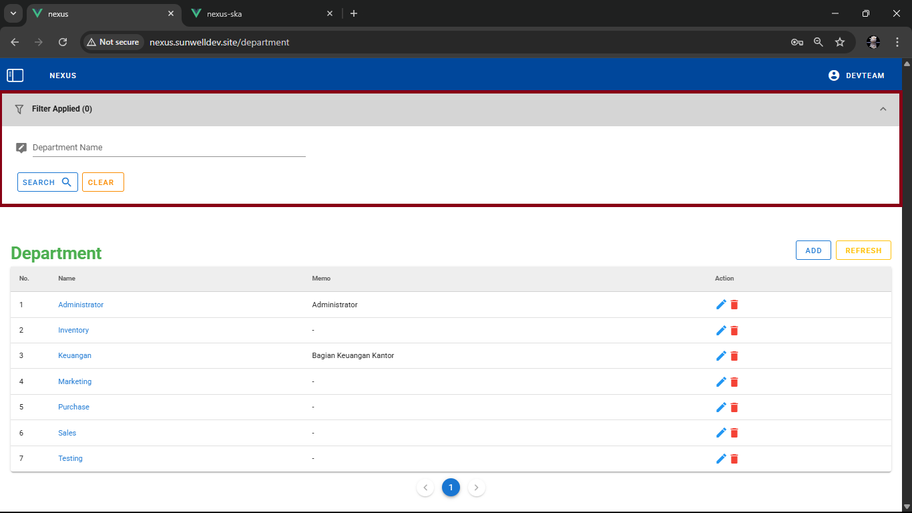Click the SEARCH button
Viewport: 912px width, 513px height.
tap(47, 182)
